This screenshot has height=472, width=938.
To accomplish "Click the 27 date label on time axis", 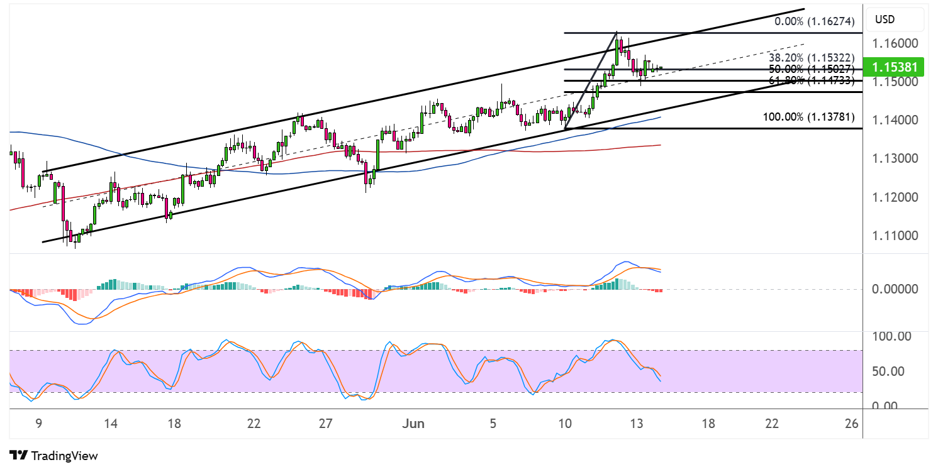I will tap(325, 424).
